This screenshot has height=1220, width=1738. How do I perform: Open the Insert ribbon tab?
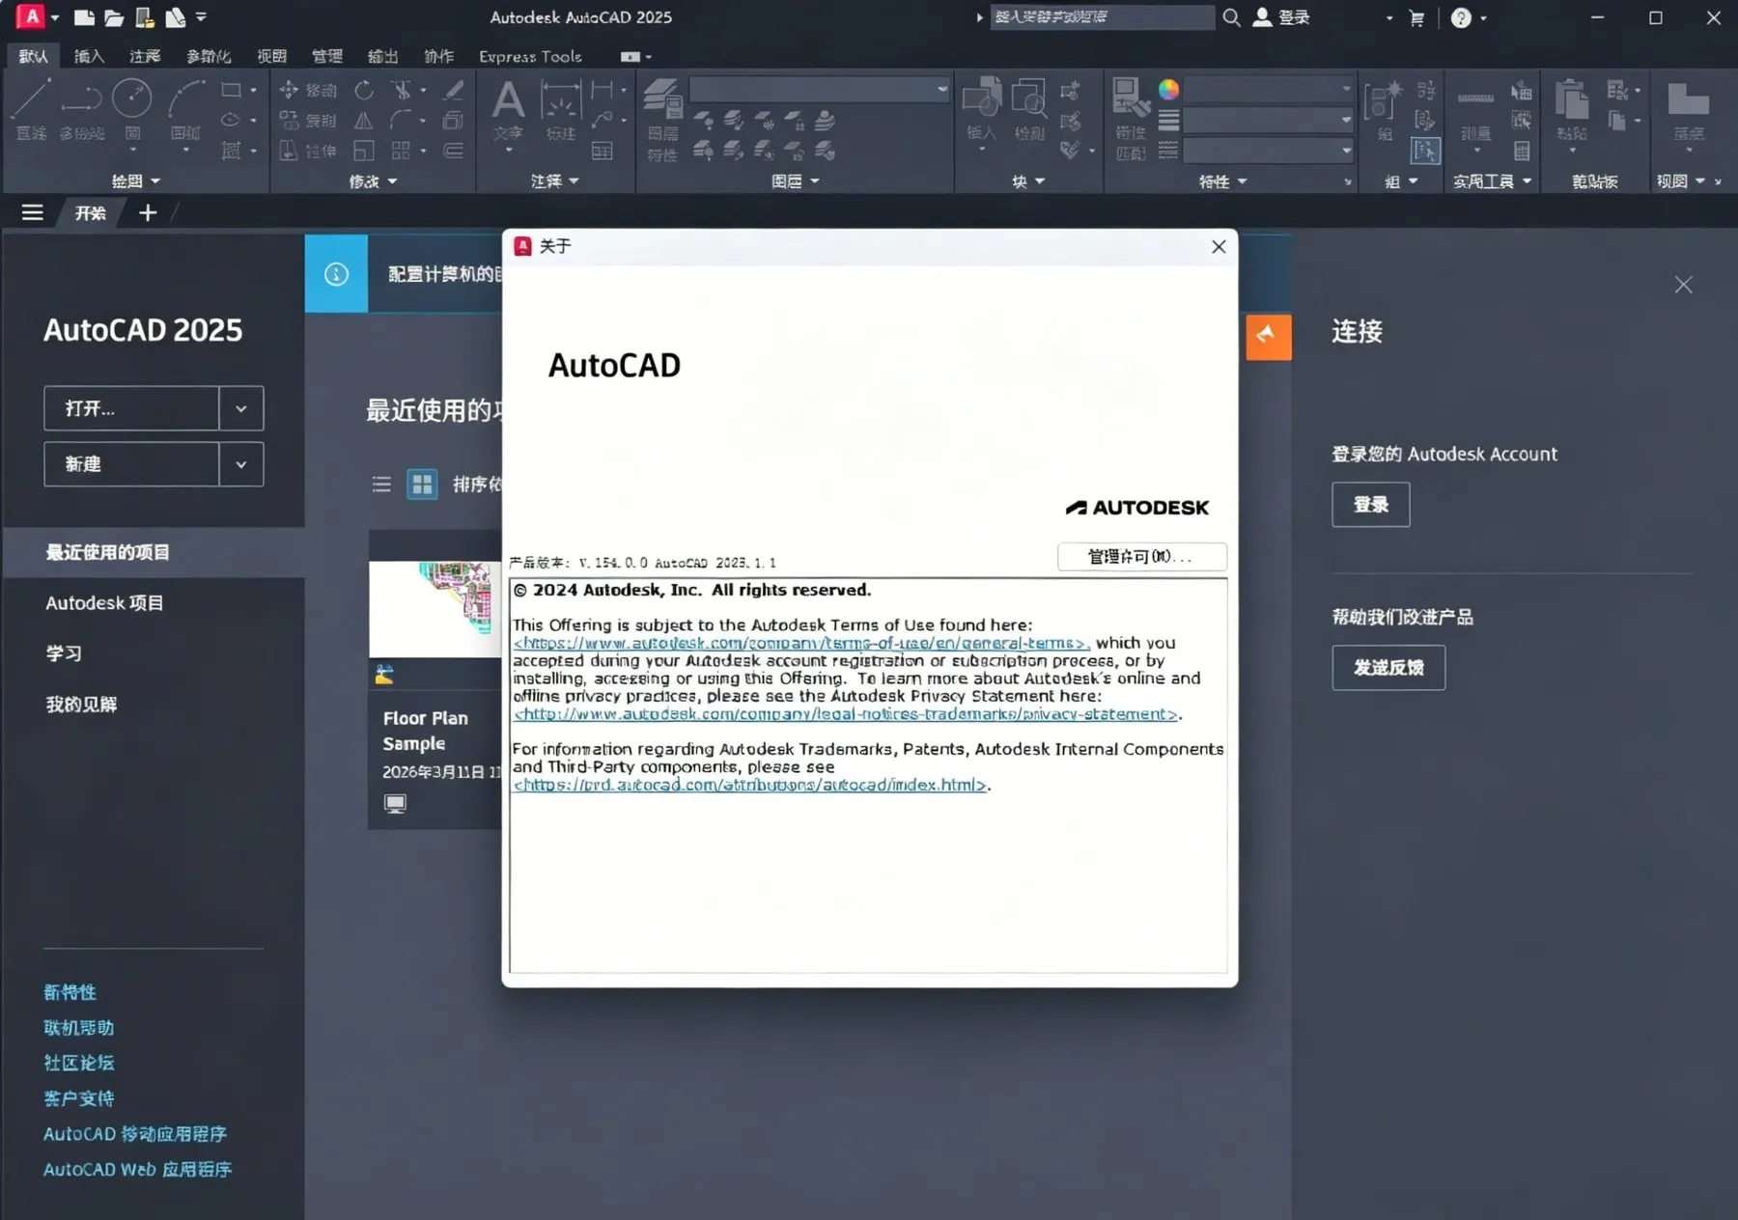click(x=89, y=56)
